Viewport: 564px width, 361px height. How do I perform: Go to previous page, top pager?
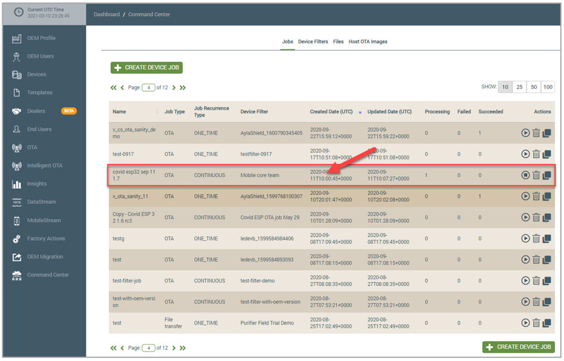tap(122, 88)
